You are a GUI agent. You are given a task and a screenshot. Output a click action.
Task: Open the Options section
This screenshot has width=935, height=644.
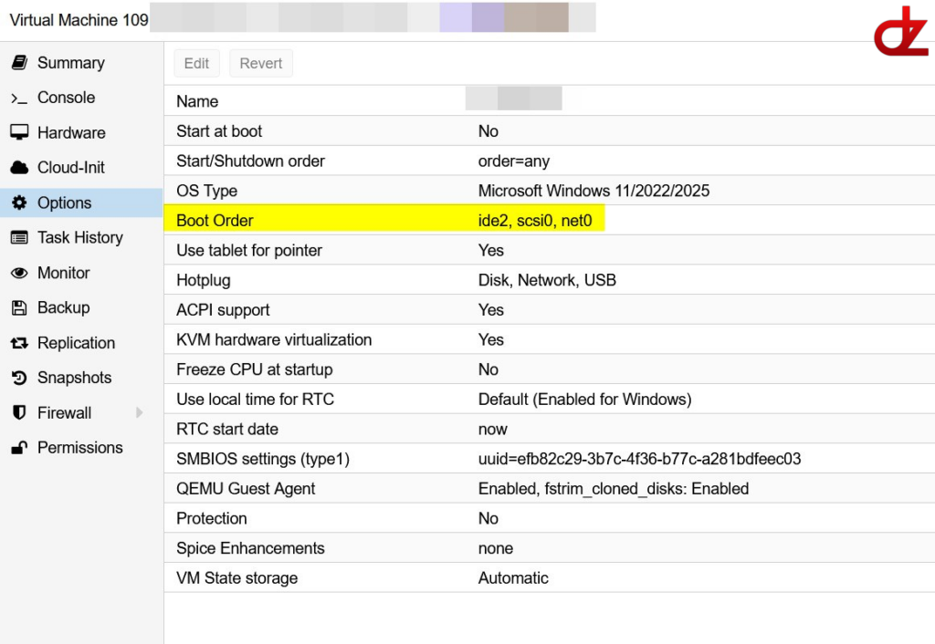64,203
